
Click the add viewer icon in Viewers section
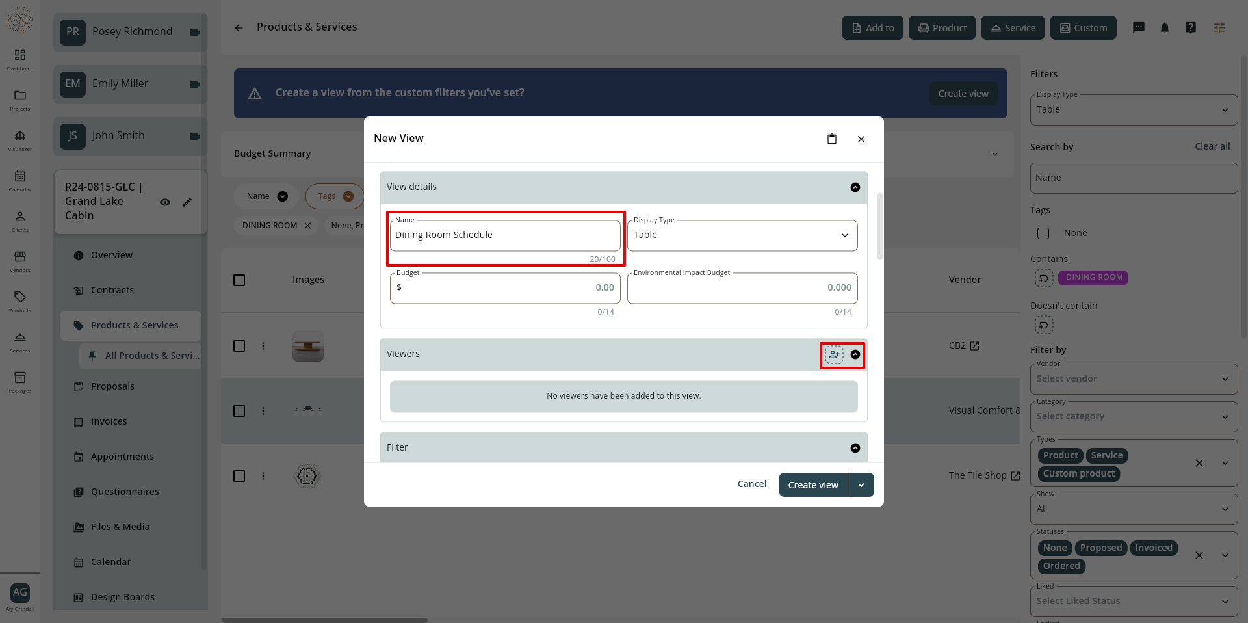pyautogui.click(x=834, y=354)
